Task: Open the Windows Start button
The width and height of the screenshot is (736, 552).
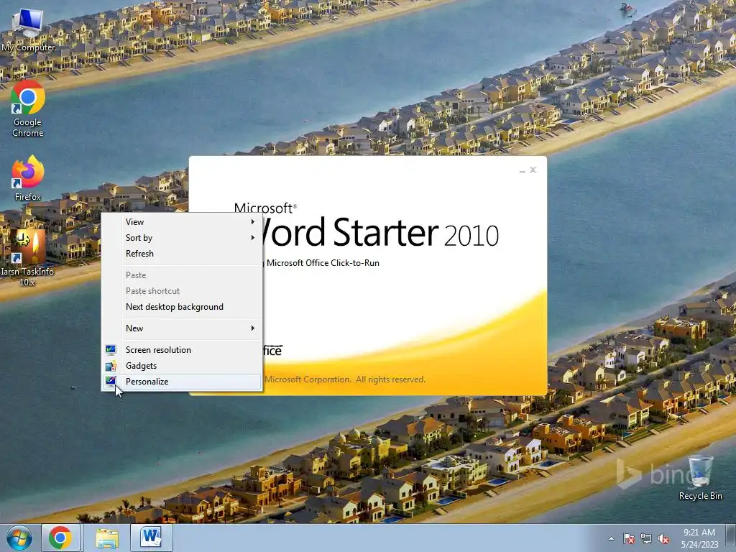Action: pos(19,538)
